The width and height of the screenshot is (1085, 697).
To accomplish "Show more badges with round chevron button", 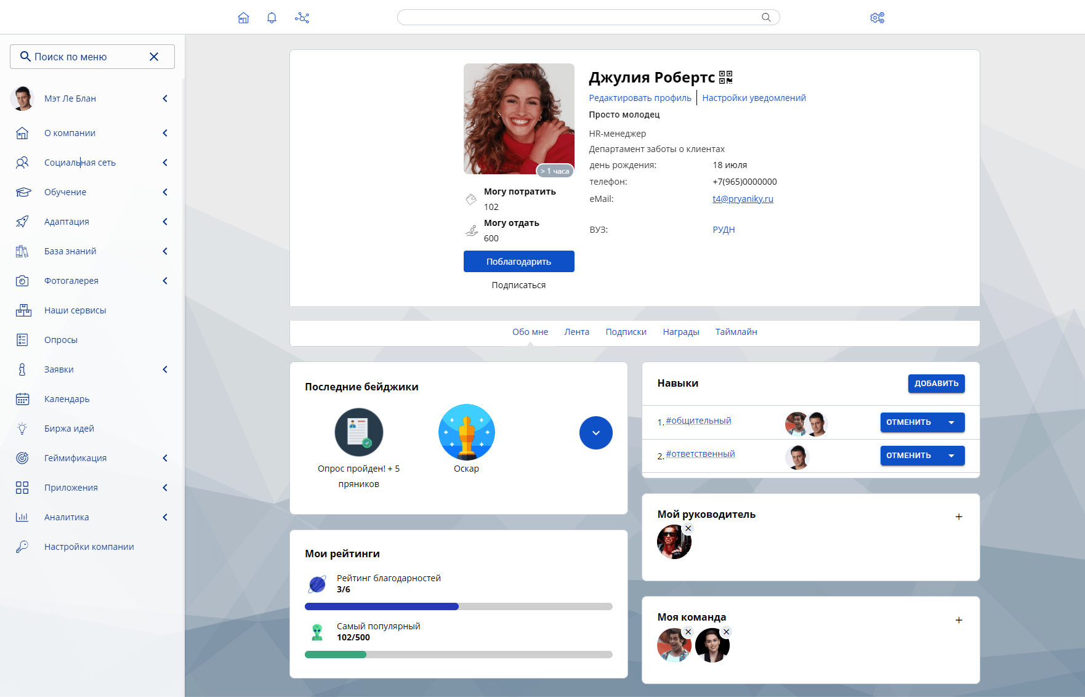I will [x=595, y=433].
